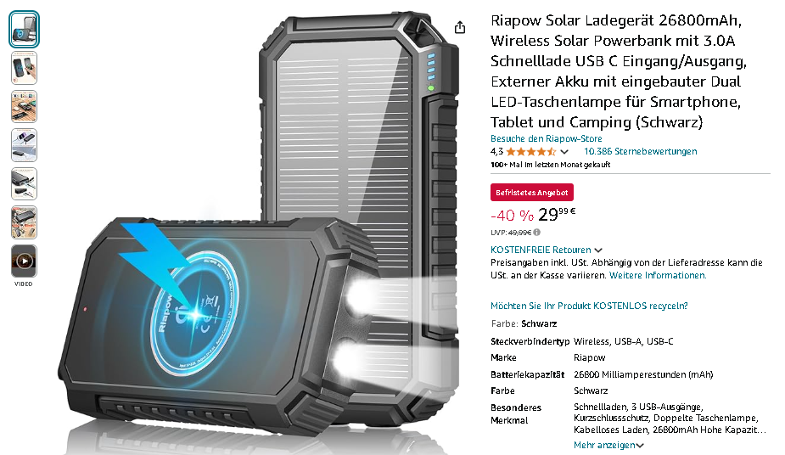Click the Befristetes Angebot badge
785x455 pixels.
click(531, 193)
